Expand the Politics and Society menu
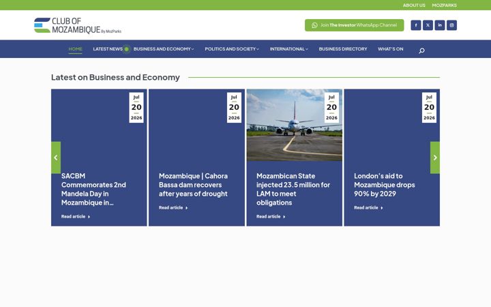This screenshot has height=307, width=491. [232, 49]
